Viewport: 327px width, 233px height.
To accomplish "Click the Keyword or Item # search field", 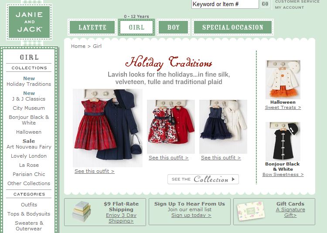I will [x=225, y=4].
